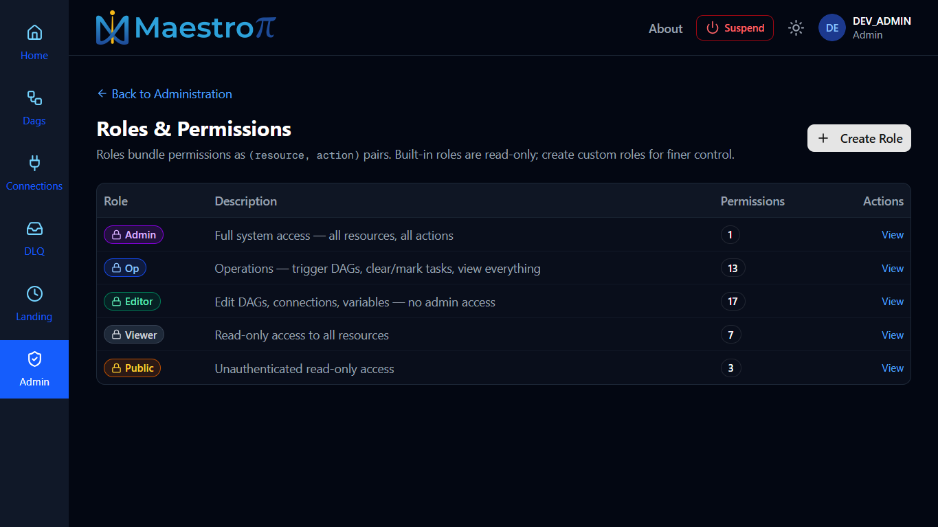The image size is (938, 527).
Task: Click the Suspend power button
Action: click(735, 28)
